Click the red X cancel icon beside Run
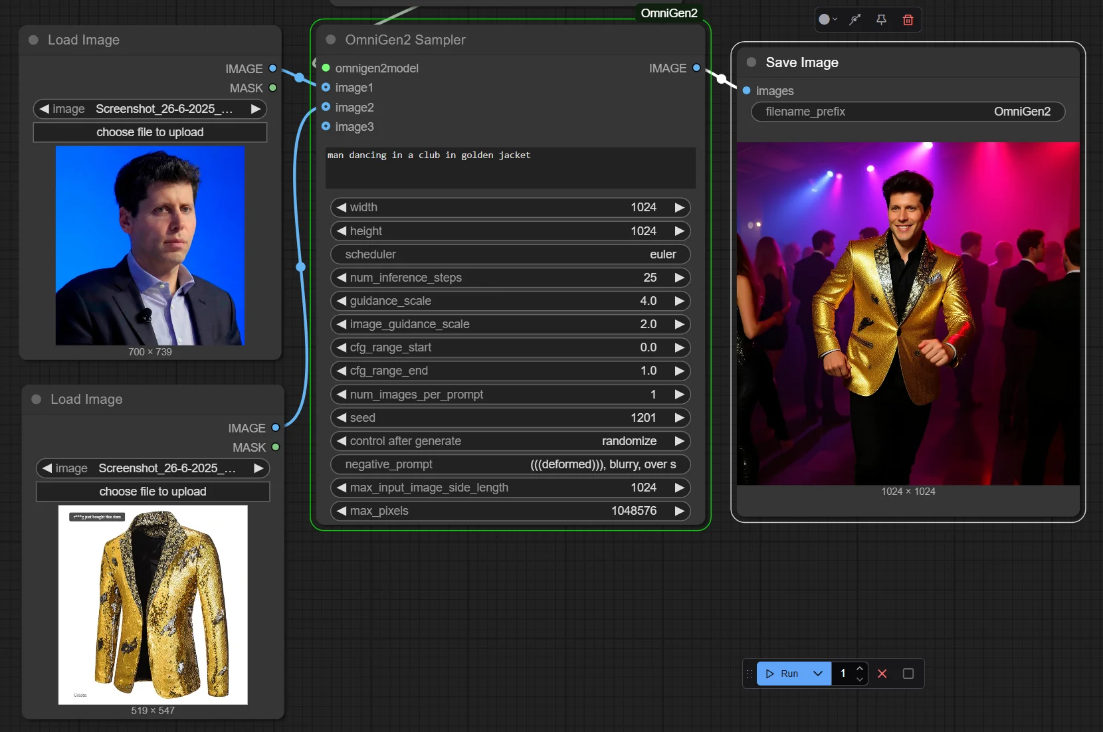Screen dimensions: 1103x732 point(882,674)
